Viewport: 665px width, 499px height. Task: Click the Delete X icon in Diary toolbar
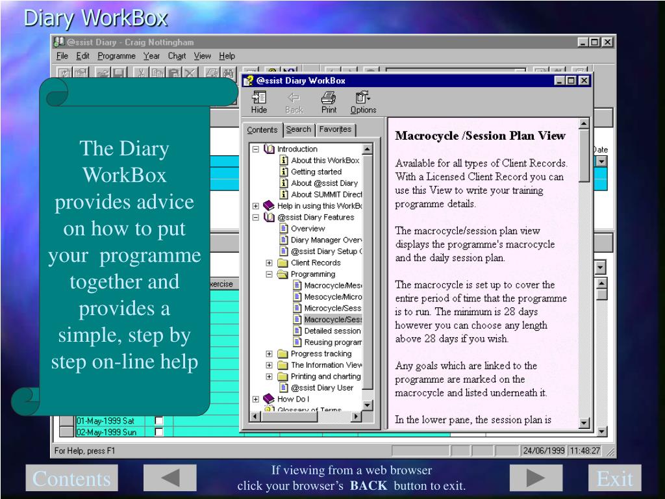click(x=190, y=73)
